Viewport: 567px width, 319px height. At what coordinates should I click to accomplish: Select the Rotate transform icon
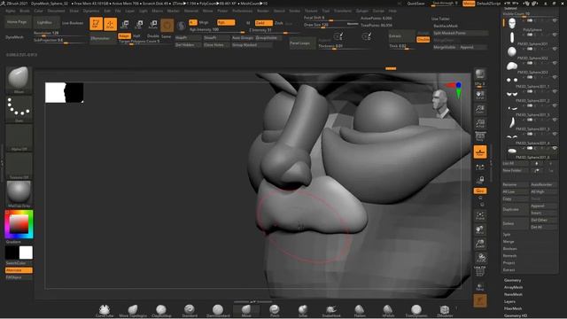point(153,24)
